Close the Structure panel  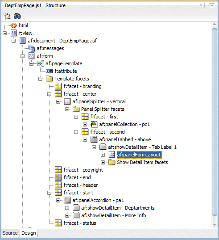201,5
